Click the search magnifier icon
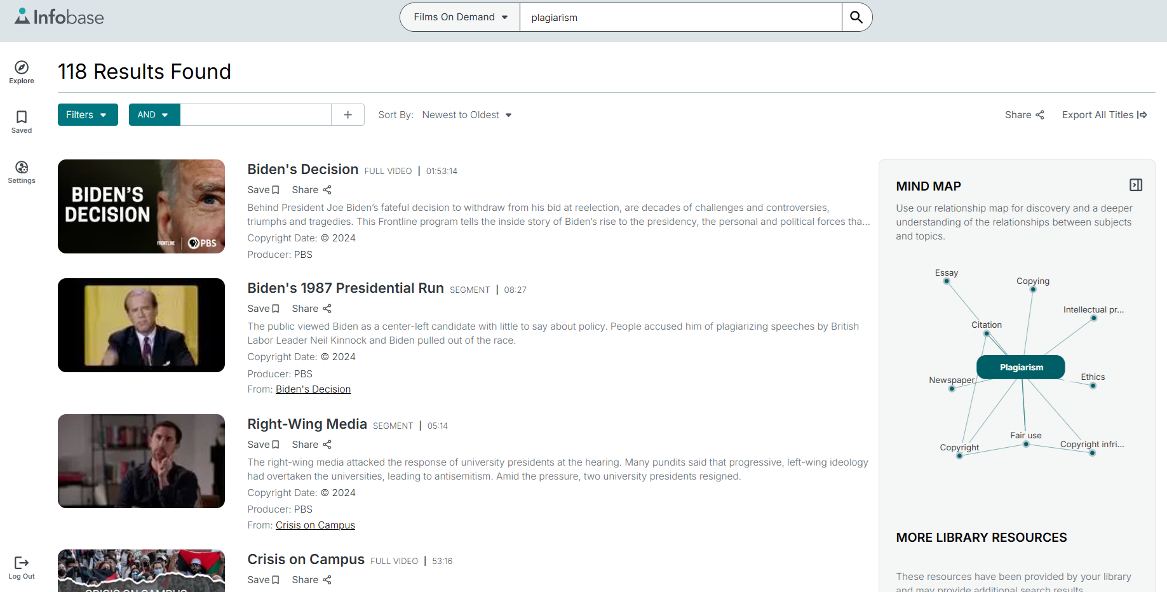This screenshot has width=1167, height=592. pos(856,17)
